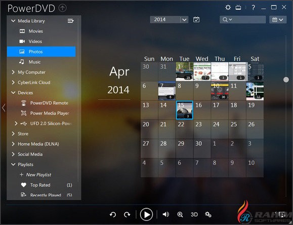Open April 12 thumbnail with 12 photos
The width and height of the screenshot is (293, 225).
pyautogui.click(x=255, y=91)
